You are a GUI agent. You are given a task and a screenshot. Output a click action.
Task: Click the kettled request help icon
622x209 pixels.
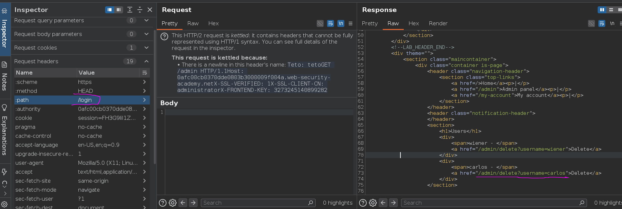(165, 36)
